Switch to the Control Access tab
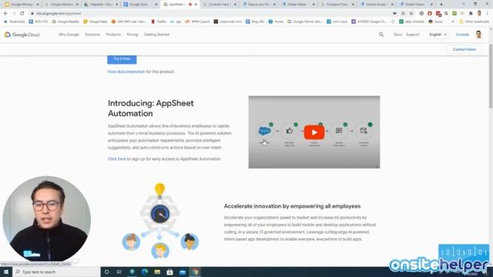This screenshot has width=493, height=277. 376,5
